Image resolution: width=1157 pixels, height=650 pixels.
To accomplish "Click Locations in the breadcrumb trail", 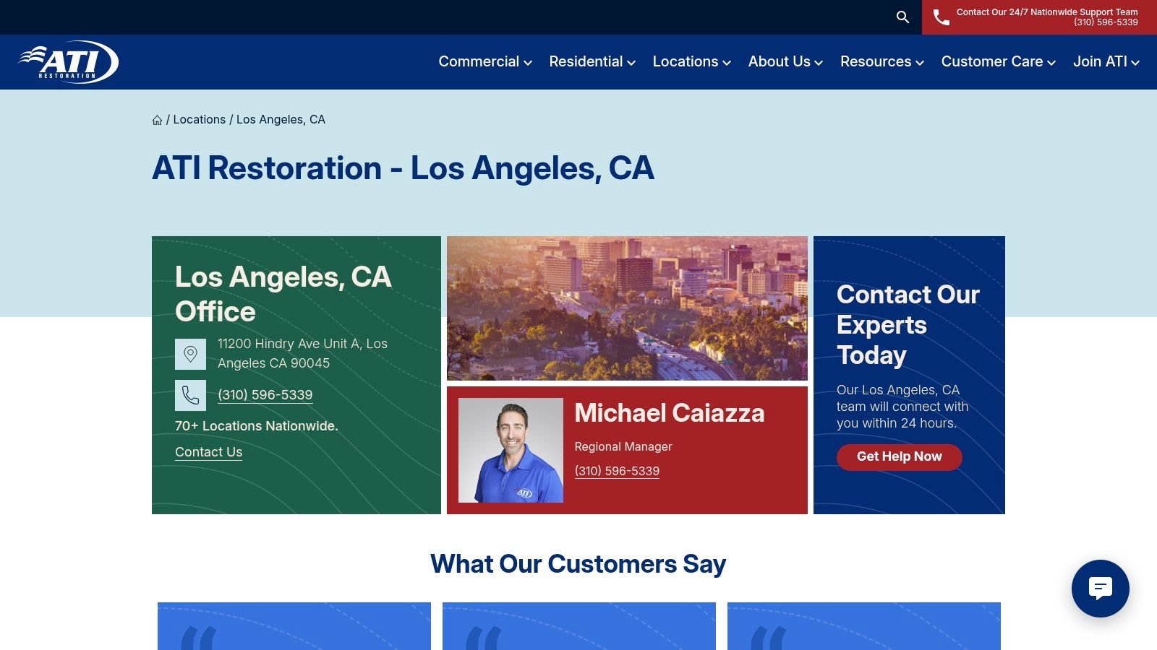I will click(200, 119).
